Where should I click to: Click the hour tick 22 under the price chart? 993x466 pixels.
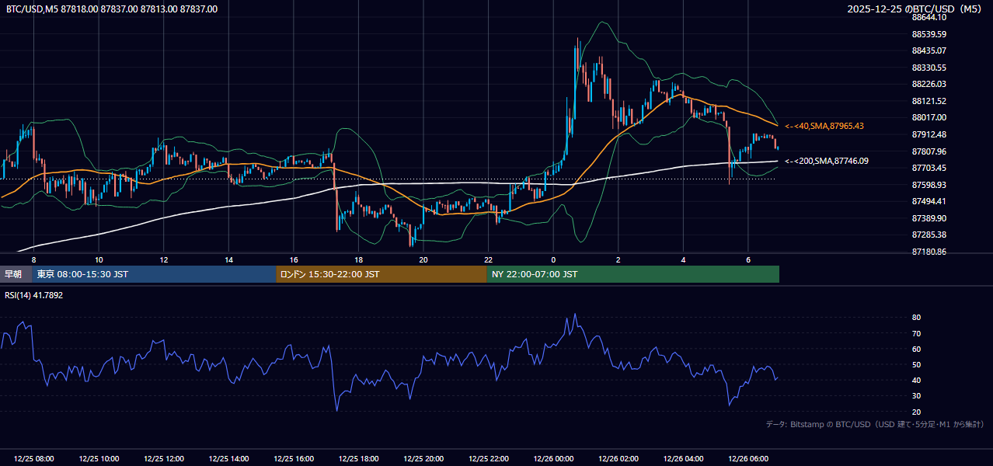tap(488, 259)
